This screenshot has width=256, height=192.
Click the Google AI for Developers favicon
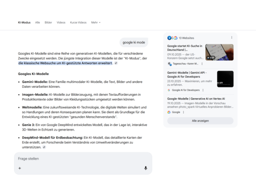click(x=169, y=90)
